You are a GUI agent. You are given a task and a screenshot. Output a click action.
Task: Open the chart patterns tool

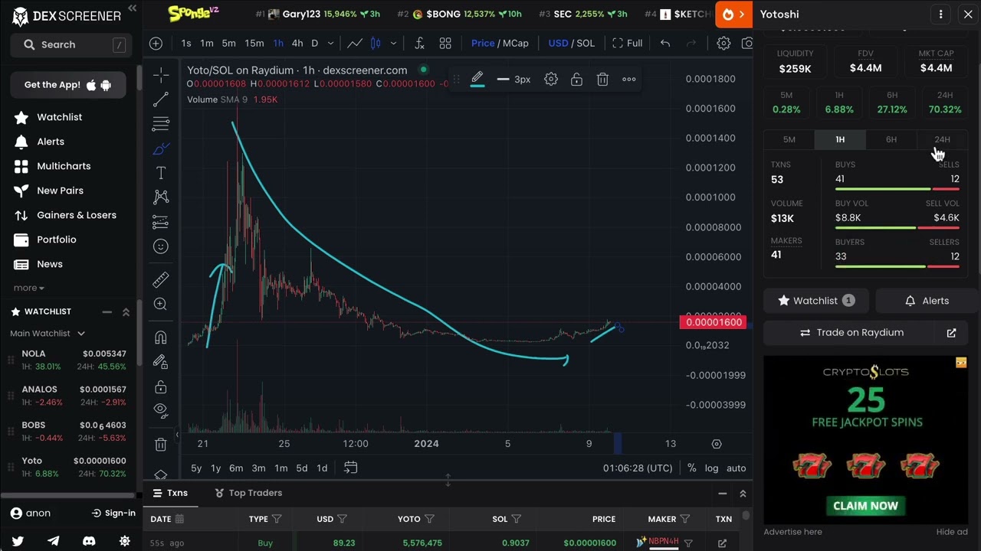(161, 197)
